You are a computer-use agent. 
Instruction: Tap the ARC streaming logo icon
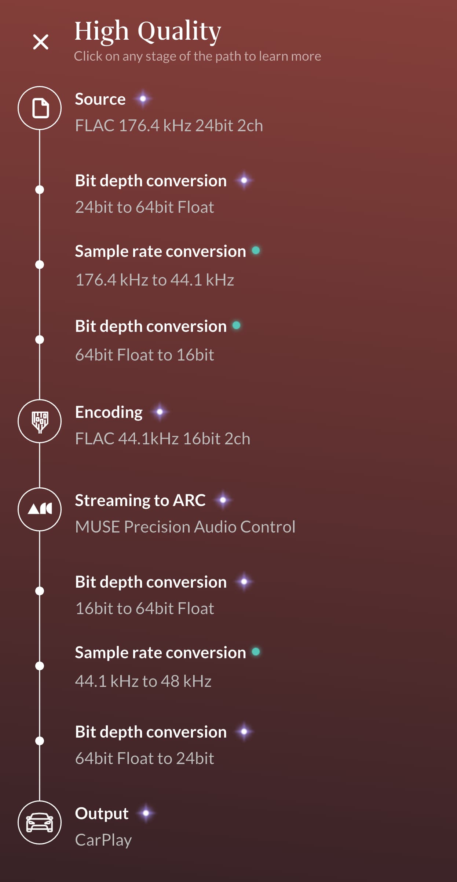pyautogui.click(x=40, y=509)
